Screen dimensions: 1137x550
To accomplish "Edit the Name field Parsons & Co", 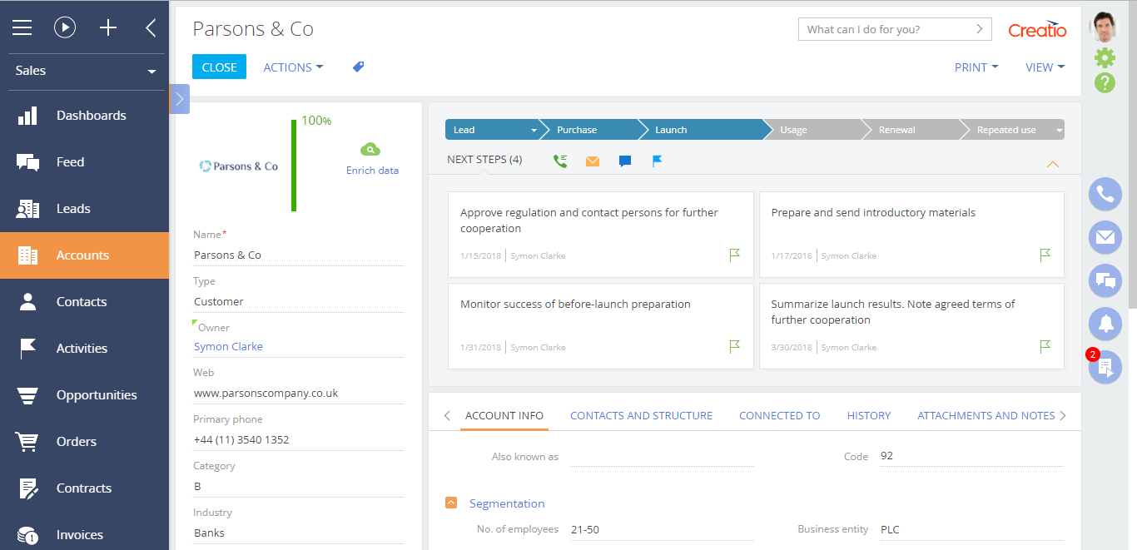I will tap(299, 255).
